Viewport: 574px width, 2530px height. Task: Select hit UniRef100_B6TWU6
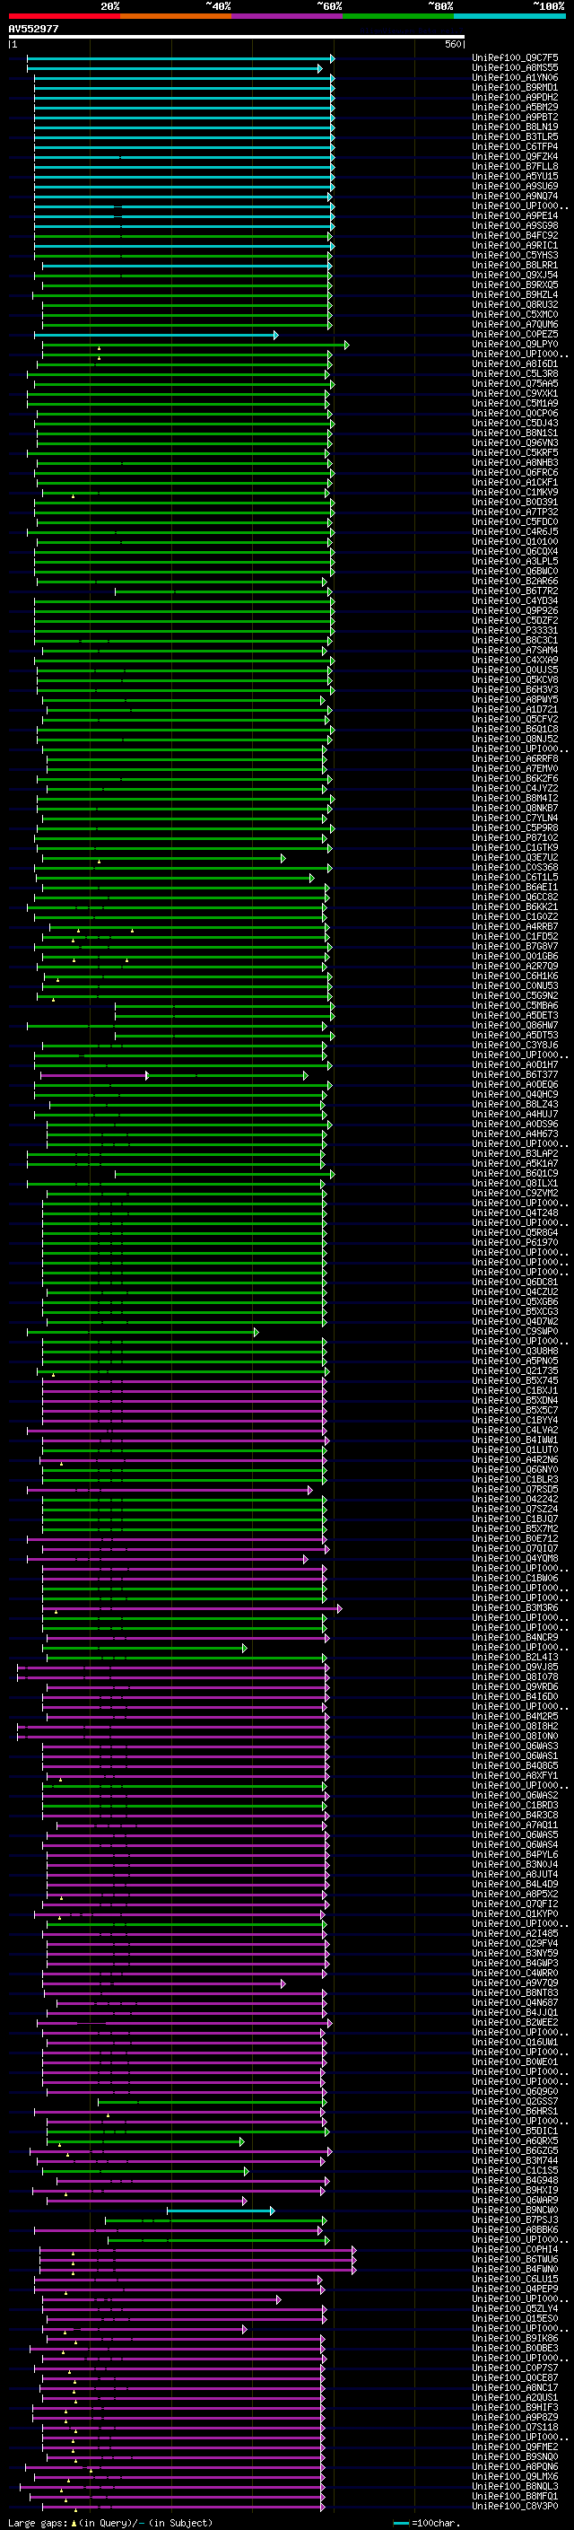click(515, 2259)
